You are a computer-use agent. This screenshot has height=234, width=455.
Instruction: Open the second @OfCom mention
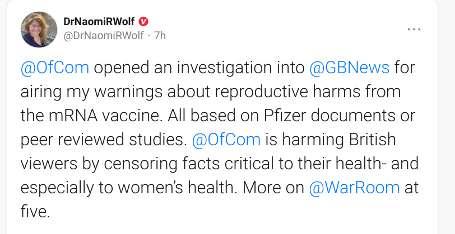tap(226, 139)
